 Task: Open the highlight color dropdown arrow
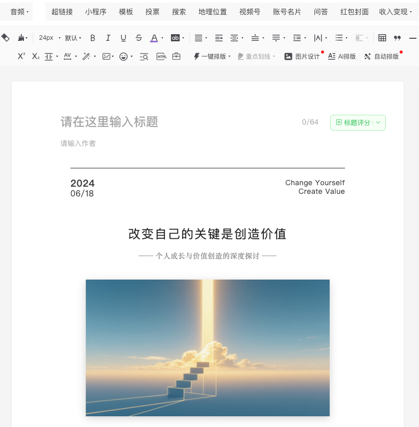click(x=183, y=38)
